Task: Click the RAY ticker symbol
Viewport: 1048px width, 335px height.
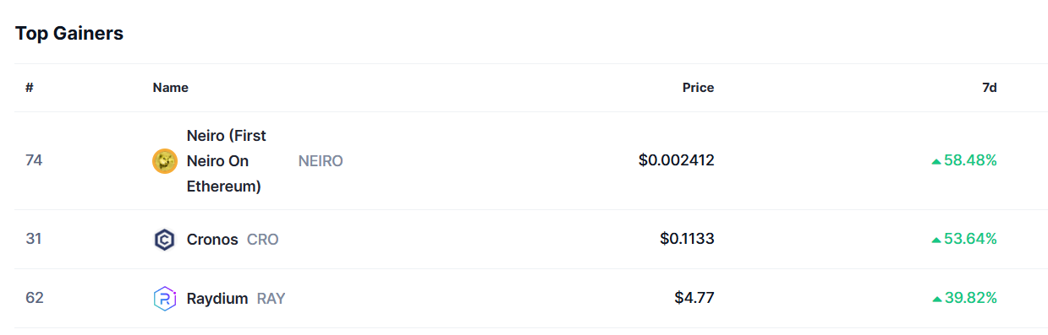Action: tap(272, 299)
